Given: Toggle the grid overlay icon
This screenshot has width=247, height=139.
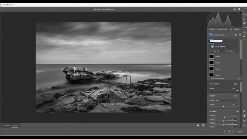Looking at the screenshot, I should click(244, 125).
